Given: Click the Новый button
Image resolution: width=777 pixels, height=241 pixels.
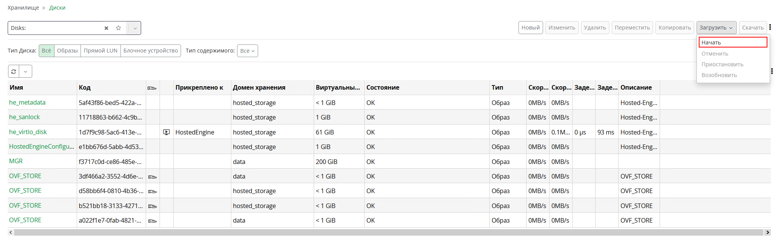Looking at the screenshot, I should 531,28.
